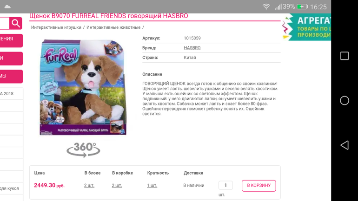Click the '2 шт.' В блоке link
Viewport: 358px width, 201px height.
click(89, 186)
